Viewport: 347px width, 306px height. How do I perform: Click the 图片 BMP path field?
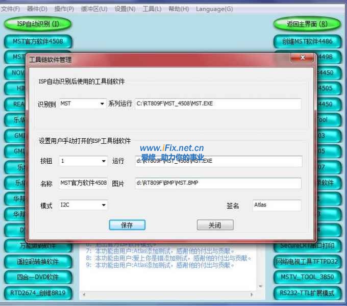[x=218, y=183]
